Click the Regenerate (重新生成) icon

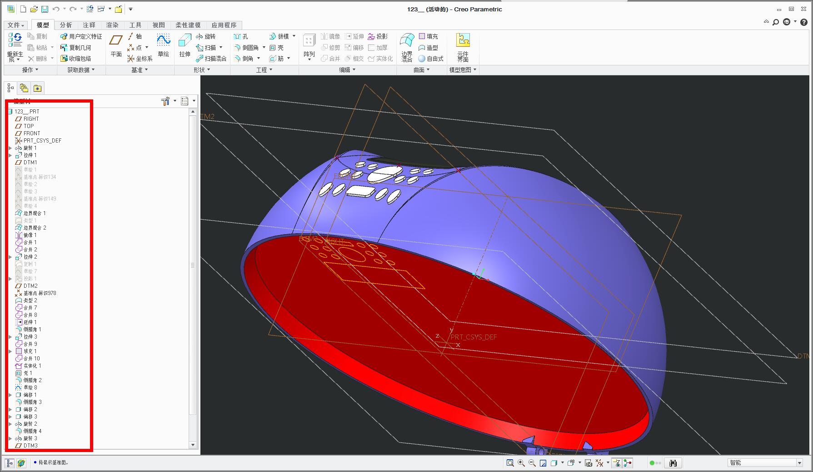pos(15,40)
